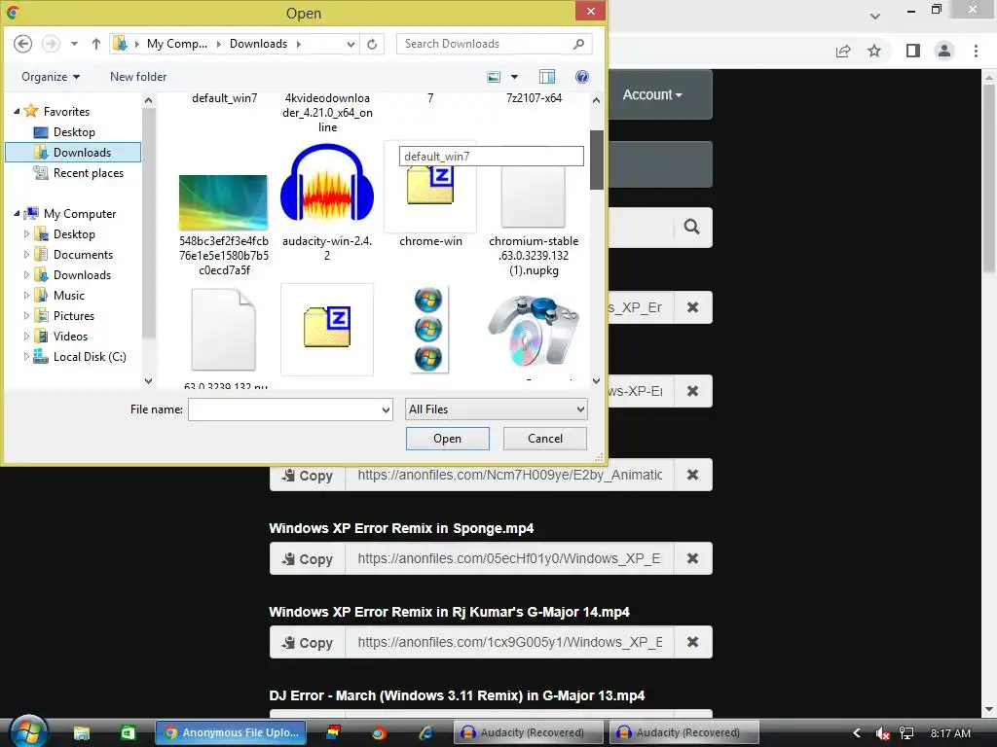Open the Chrome three-dot menu
The height and width of the screenshot is (747, 997).
pyautogui.click(x=976, y=51)
